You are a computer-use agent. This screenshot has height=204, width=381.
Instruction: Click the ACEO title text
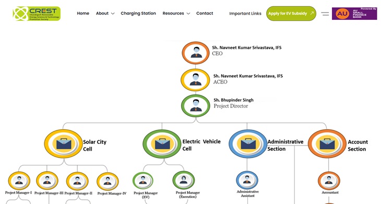coord(220,82)
